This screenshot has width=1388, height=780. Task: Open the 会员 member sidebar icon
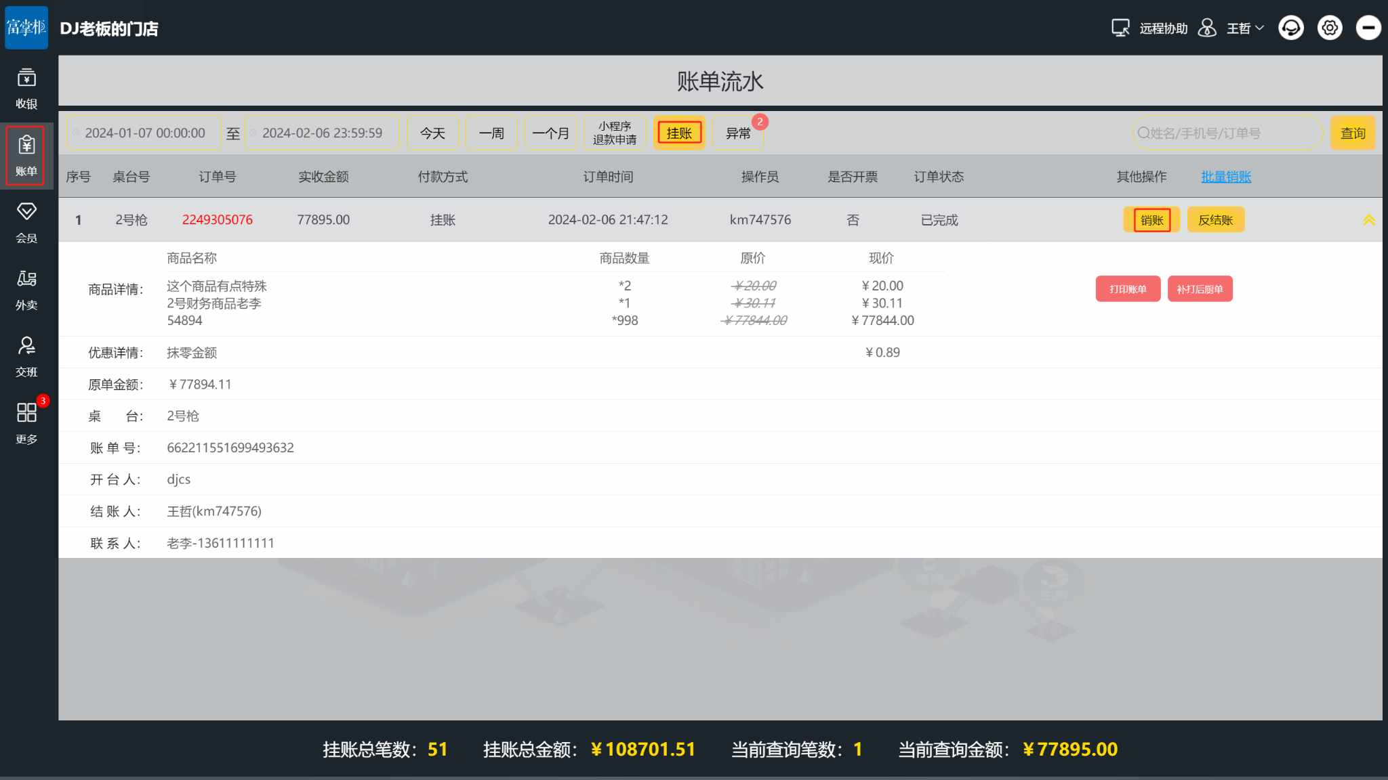26,223
